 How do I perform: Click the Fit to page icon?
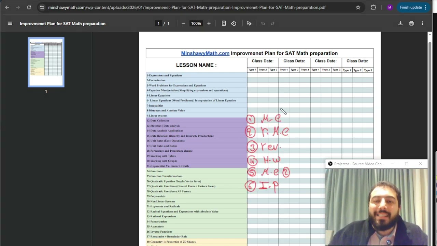[x=224, y=24]
